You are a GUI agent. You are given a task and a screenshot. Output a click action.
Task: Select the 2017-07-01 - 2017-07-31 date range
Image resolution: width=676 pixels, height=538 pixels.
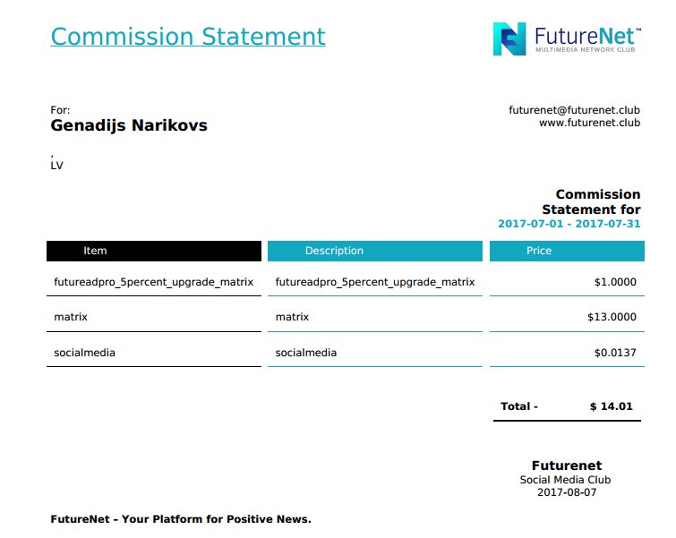(569, 224)
